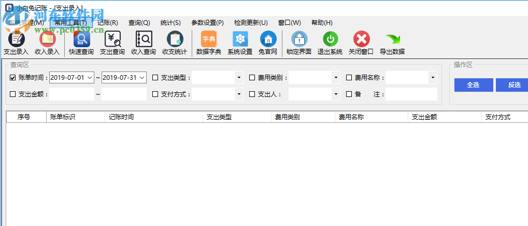This screenshot has height=226, width=528.
Task: Expand the 支出类型 dropdown
Action: [x=239, y=77]
